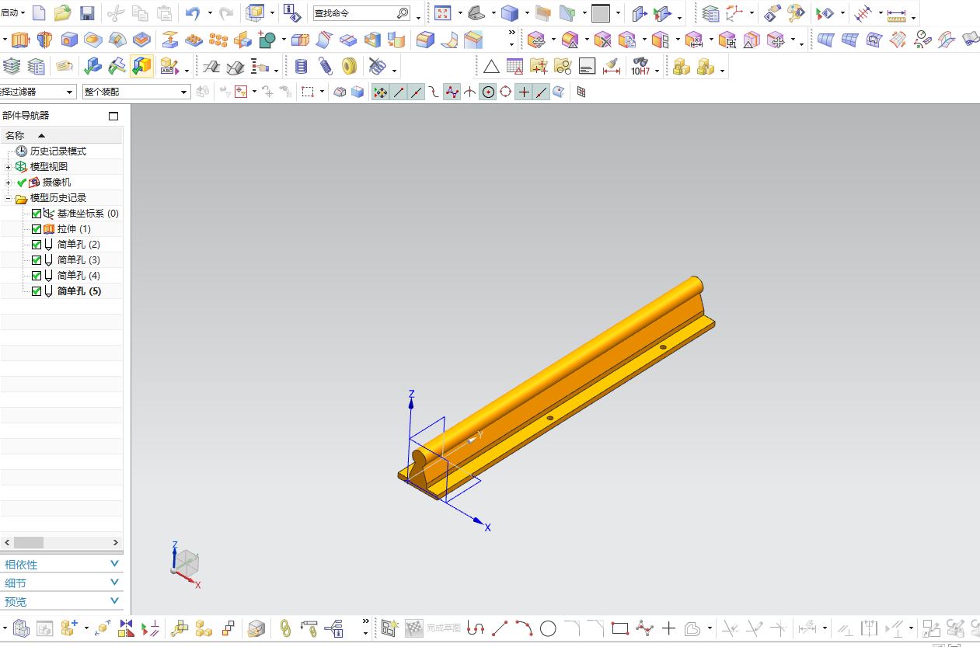Viewport: 980px width, 647px height.
Task: Click the Fit view icon
Action: point(442,13)
